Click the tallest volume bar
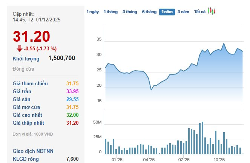Image resolution: width=250 pixels, height=163 pixels. (x=202, y=137)
